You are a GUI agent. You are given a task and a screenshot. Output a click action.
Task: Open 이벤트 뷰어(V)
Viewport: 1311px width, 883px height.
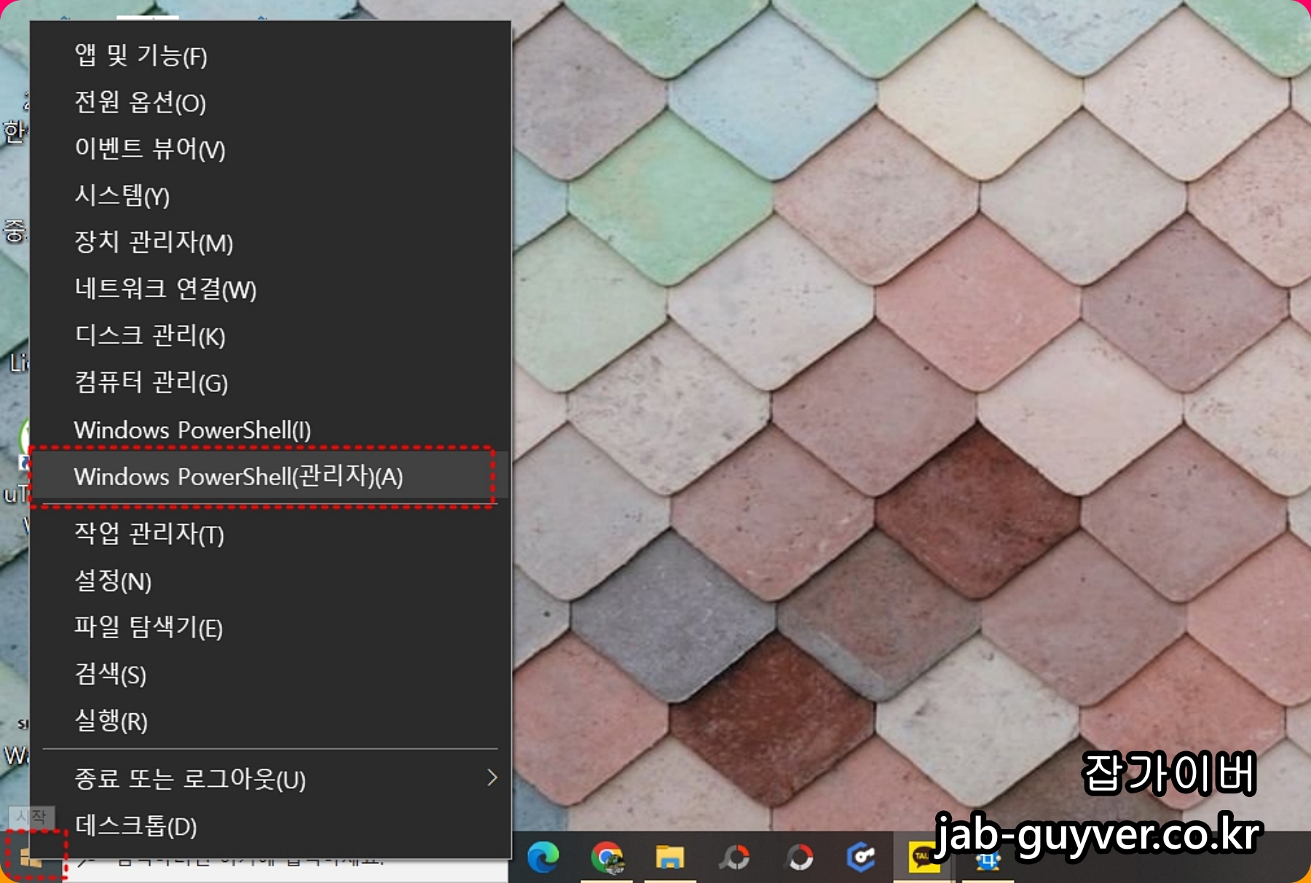(x=149, y=149)
